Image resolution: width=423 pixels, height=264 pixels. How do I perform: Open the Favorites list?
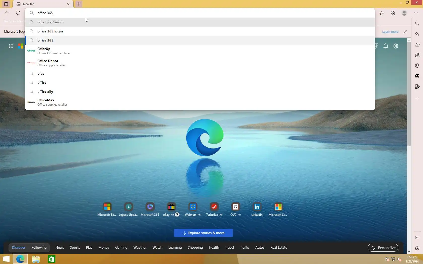pos(382,13)
